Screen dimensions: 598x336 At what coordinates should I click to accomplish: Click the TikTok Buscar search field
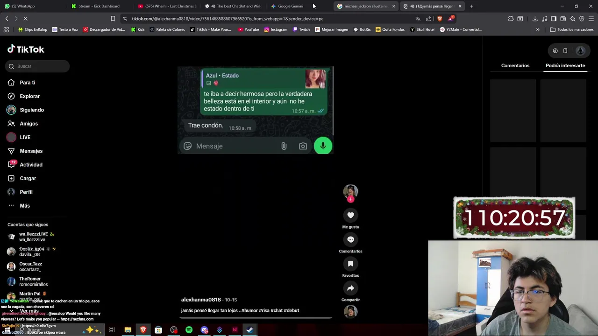tap(38, 66)
